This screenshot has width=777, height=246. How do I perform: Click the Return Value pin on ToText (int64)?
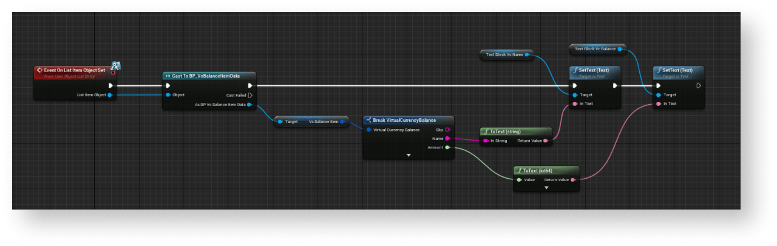point(574,179)
